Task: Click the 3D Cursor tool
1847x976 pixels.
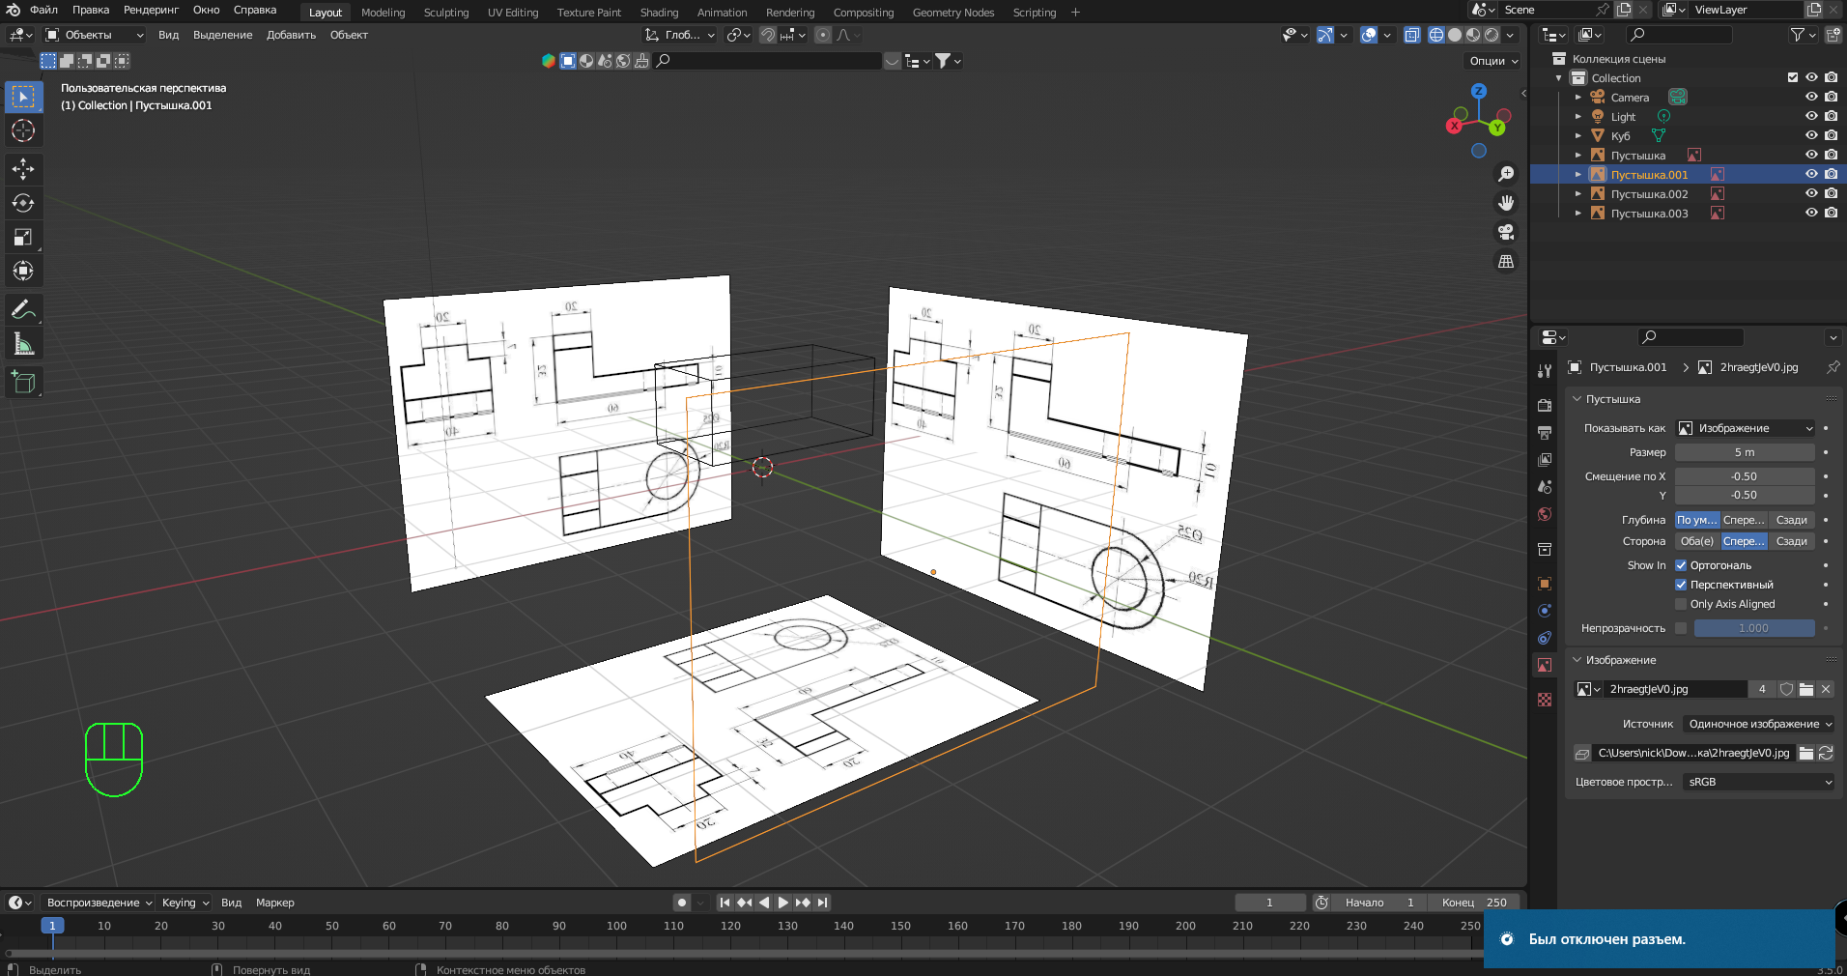Action: pos(23,130)
